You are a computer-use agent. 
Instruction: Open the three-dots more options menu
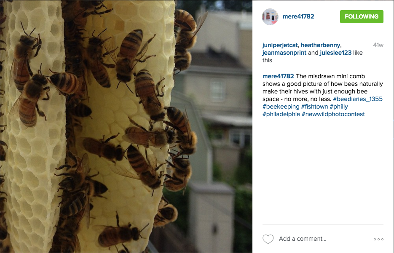378,239
